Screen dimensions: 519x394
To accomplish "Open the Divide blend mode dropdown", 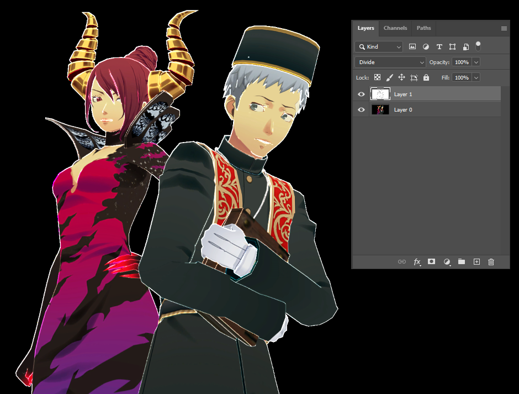I will click(390, 62).
